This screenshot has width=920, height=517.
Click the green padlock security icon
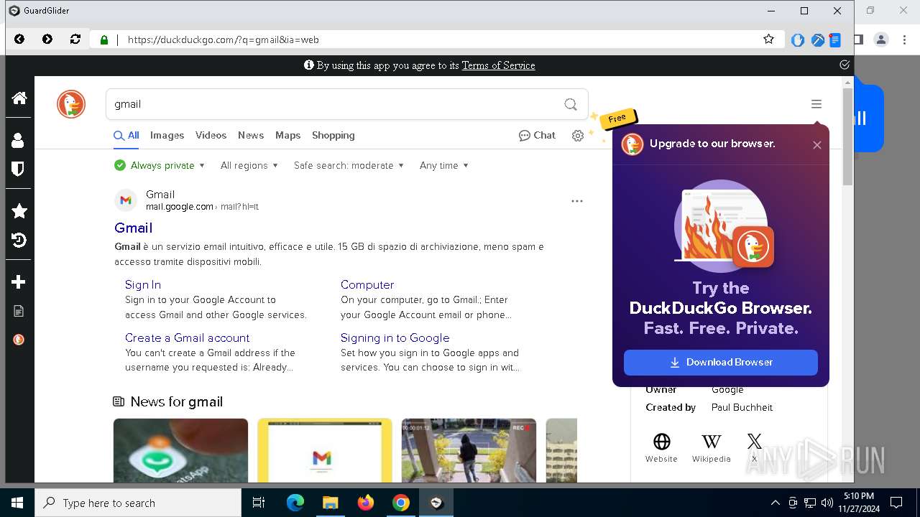pyautogui.click(x=104, y=39)
